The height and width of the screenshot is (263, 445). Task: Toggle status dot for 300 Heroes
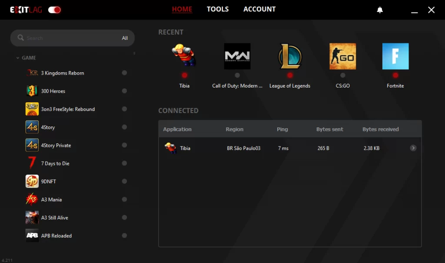[124, 91]
